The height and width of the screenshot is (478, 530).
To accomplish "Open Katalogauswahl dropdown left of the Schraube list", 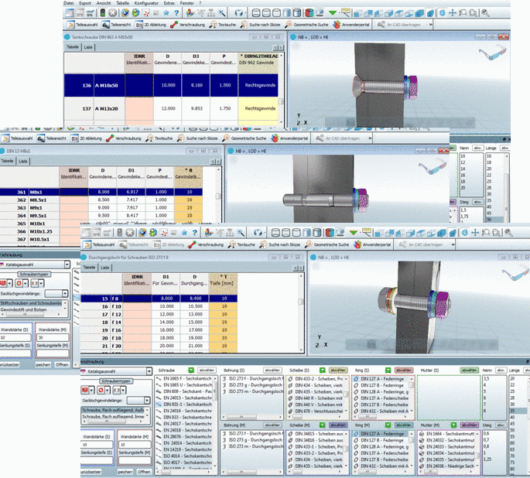I will [x=149, y=371].
